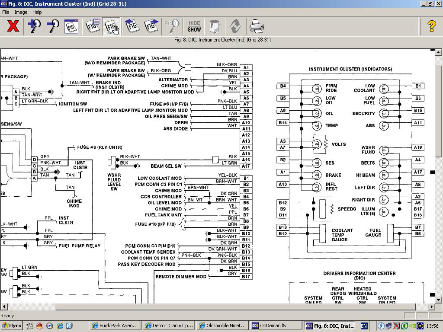Zoom in with the plus magnifier
Viewport: 443px width, 332px height.
click(34, 26)
